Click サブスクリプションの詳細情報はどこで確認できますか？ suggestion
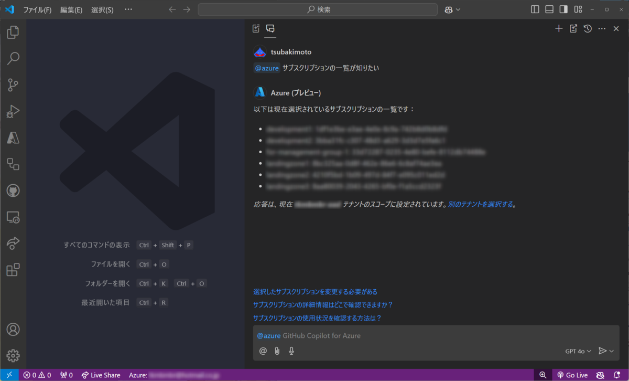Viewport: 629px width, 381px height. coord(322,304)
